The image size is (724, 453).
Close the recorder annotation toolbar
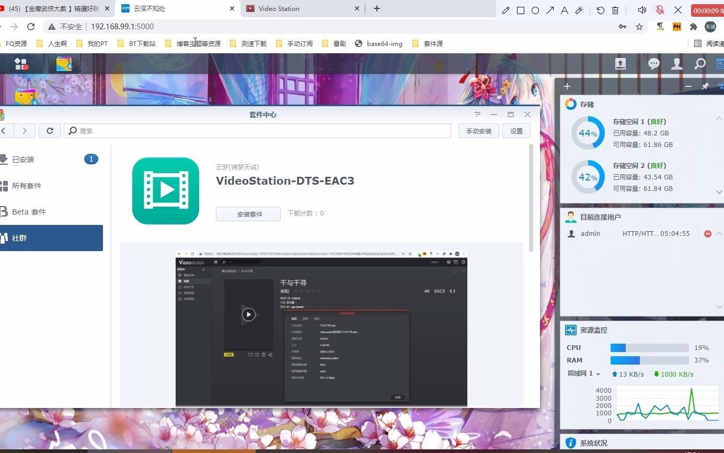[x=678, y=10]
